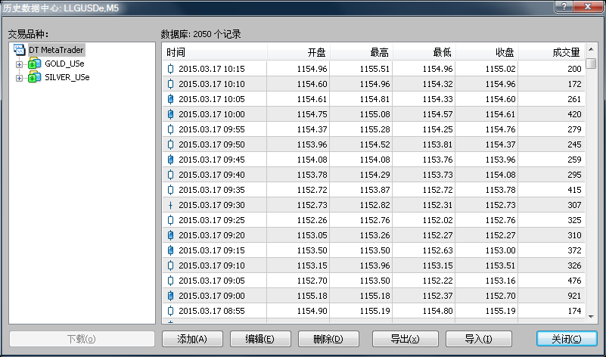
Task: Click volume 476 in 09:05 row
Action: [x=574, y=281]
